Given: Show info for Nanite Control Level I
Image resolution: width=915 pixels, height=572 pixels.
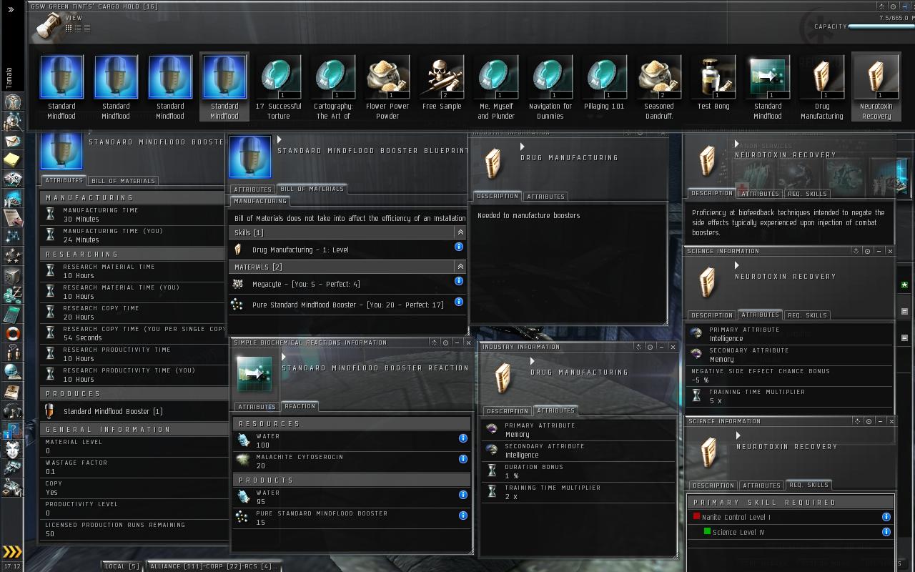Looking at the screenshot, I should (886, 517).
